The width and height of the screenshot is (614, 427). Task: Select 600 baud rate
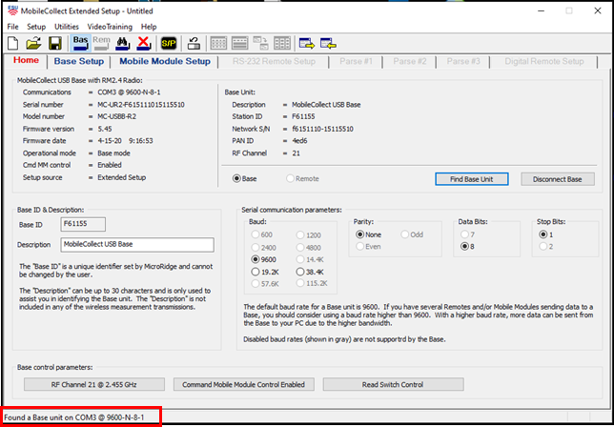[262, 234]
